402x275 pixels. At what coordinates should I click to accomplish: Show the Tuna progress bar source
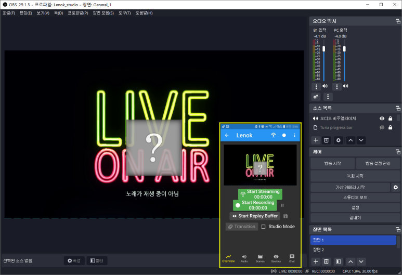pos(382,127)
